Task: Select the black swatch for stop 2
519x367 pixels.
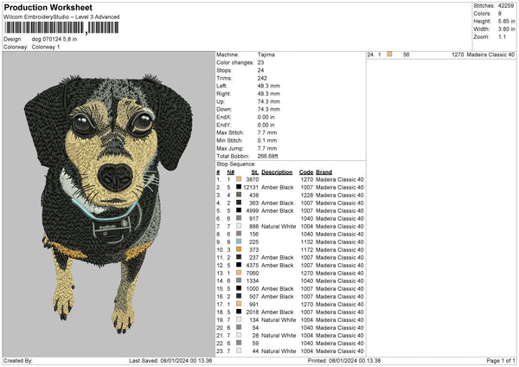Action: (238, 187)
